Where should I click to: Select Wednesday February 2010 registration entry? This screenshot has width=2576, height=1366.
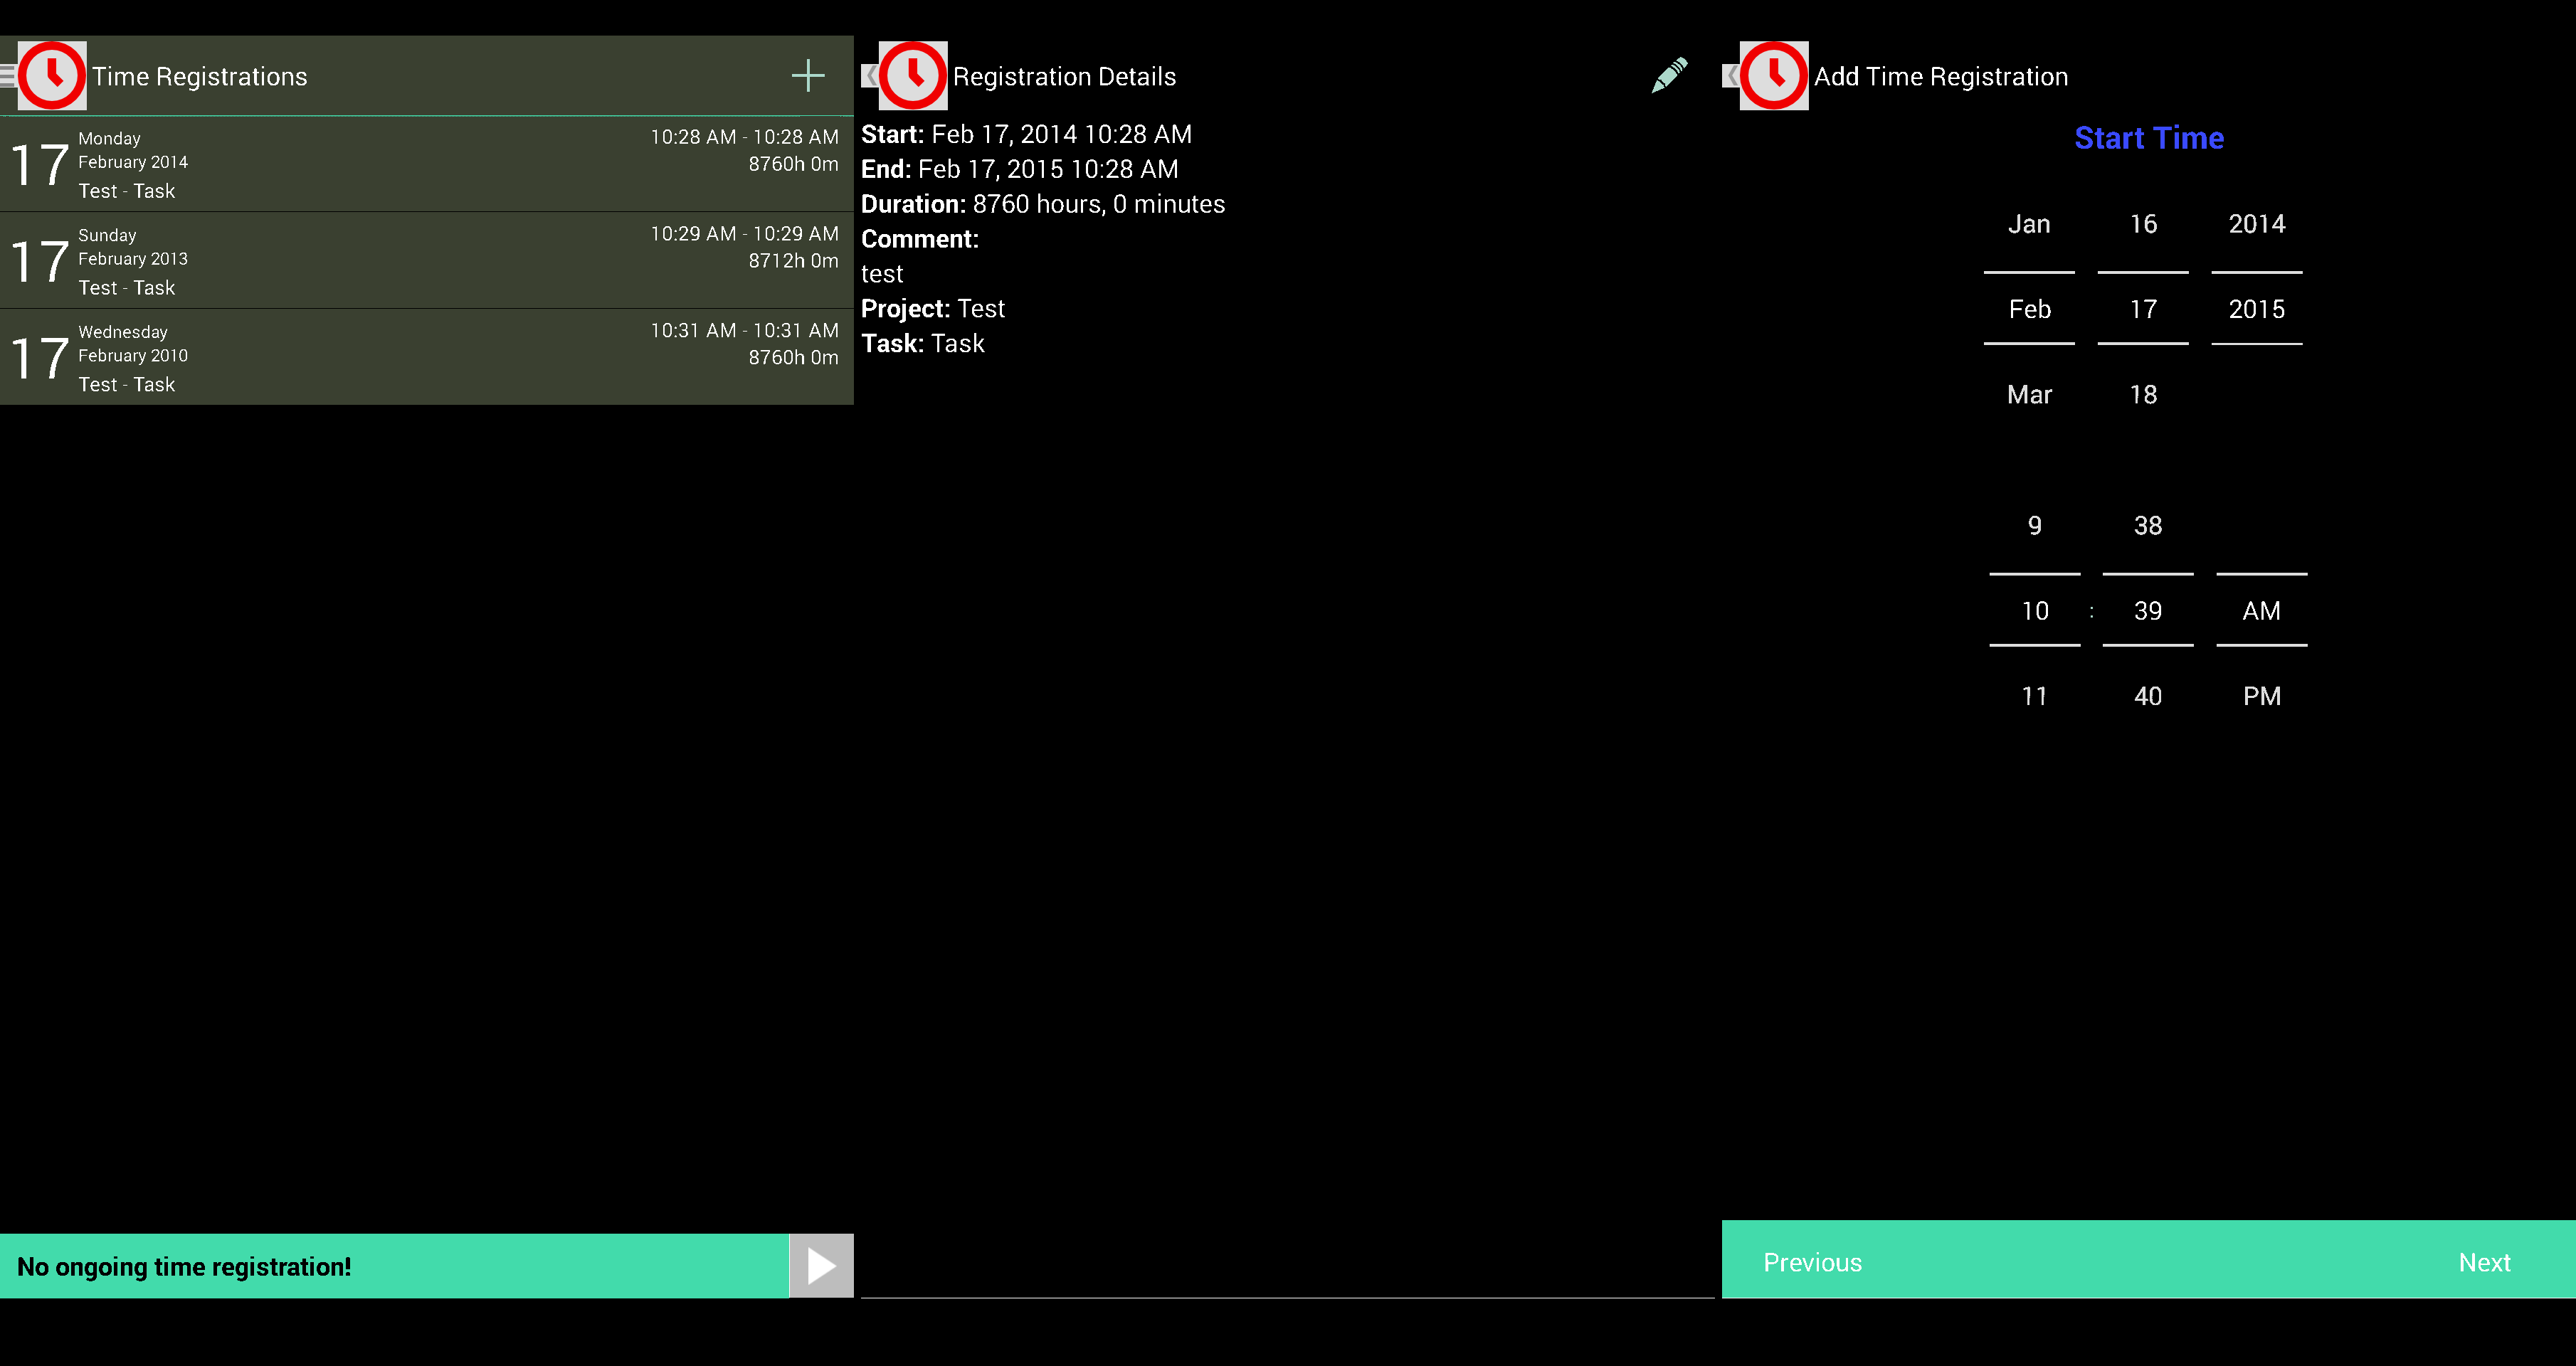pyautogui.click(x=426, y=356)
